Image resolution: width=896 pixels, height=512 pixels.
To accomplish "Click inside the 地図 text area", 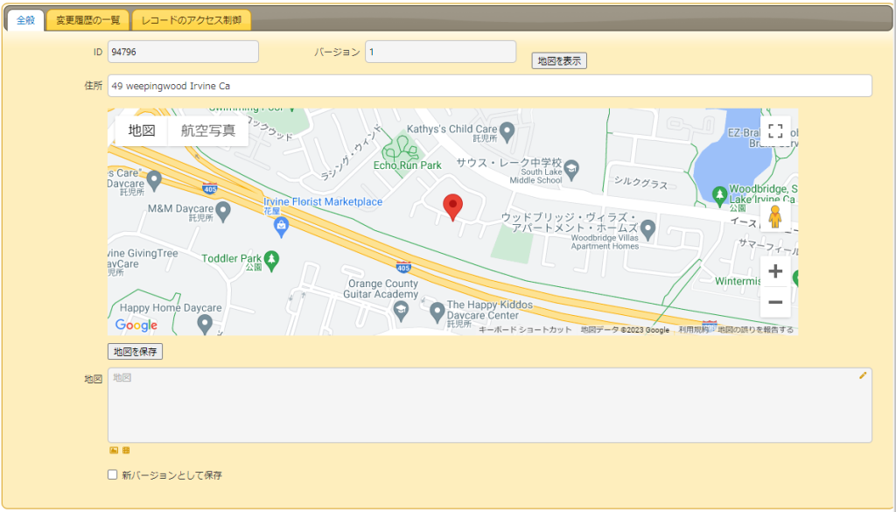I will pyautogui.click(x=490, y=405).
